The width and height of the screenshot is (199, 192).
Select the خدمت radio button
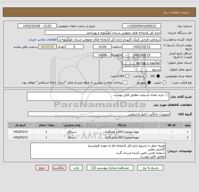(x=145, y=76)
